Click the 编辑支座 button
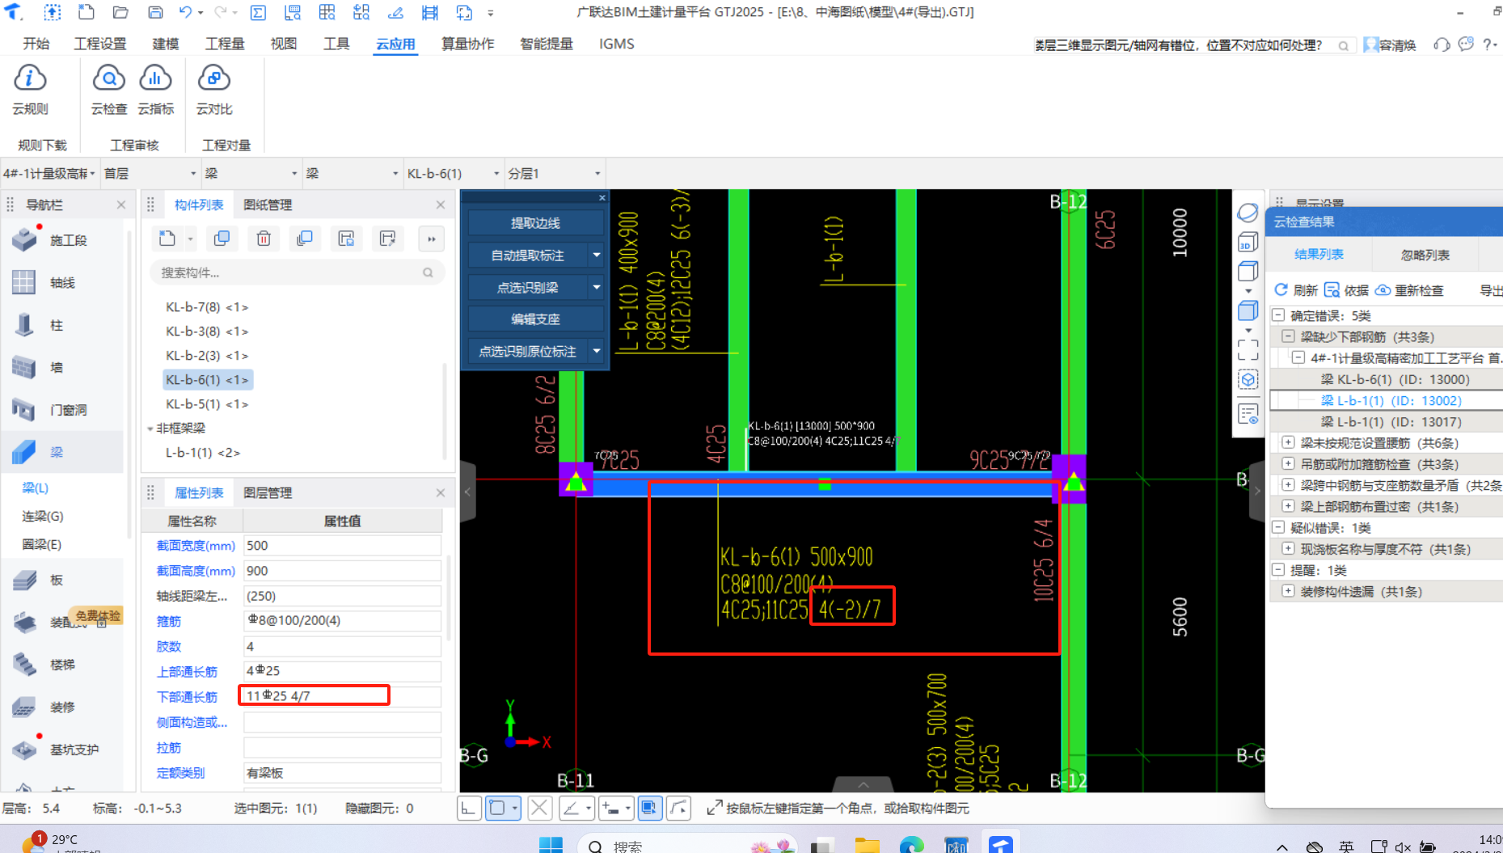This screenshot has width=1503, height=853. pyautogui.click(x=535, y=319)
